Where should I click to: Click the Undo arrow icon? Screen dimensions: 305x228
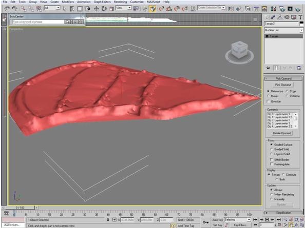(x=7, y=9)
